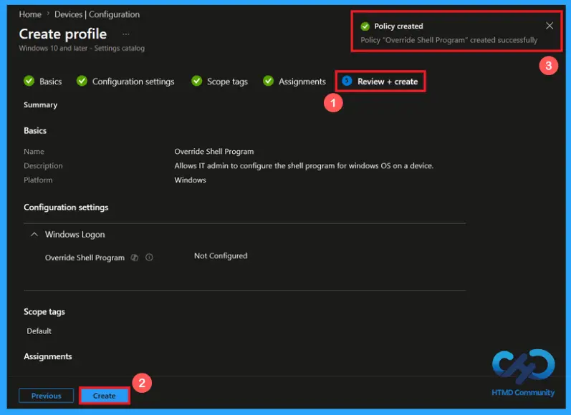Open the ellipsis menu beside Create profile
571x415 pixels.
(125, 34)
